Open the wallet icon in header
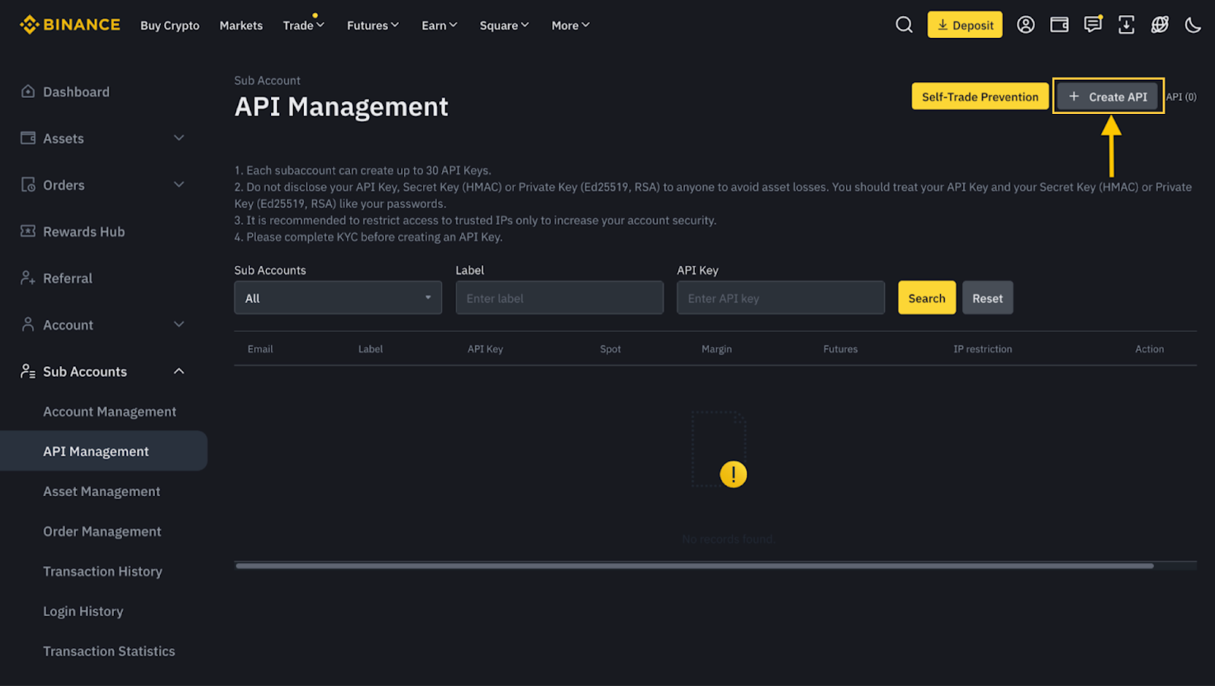The height and width of the screenshot is (686, 1215). click(1059, 25)
